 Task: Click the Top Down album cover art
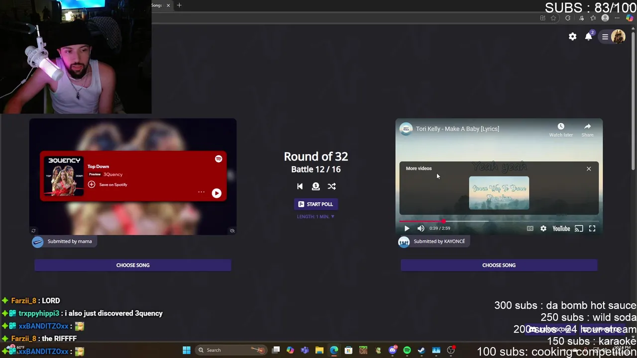point(64,176)
